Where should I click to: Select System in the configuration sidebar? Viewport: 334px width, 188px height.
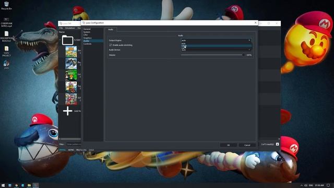click(x=87, y=32)
